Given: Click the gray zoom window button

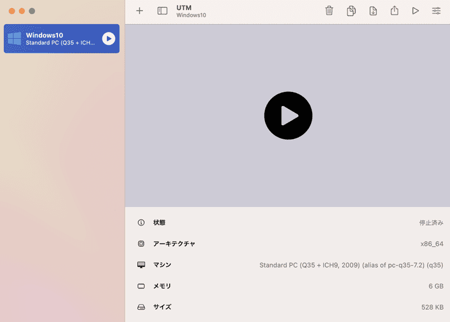Looking at the screenshot, I should pyautogui.click(x=32, y=11).
